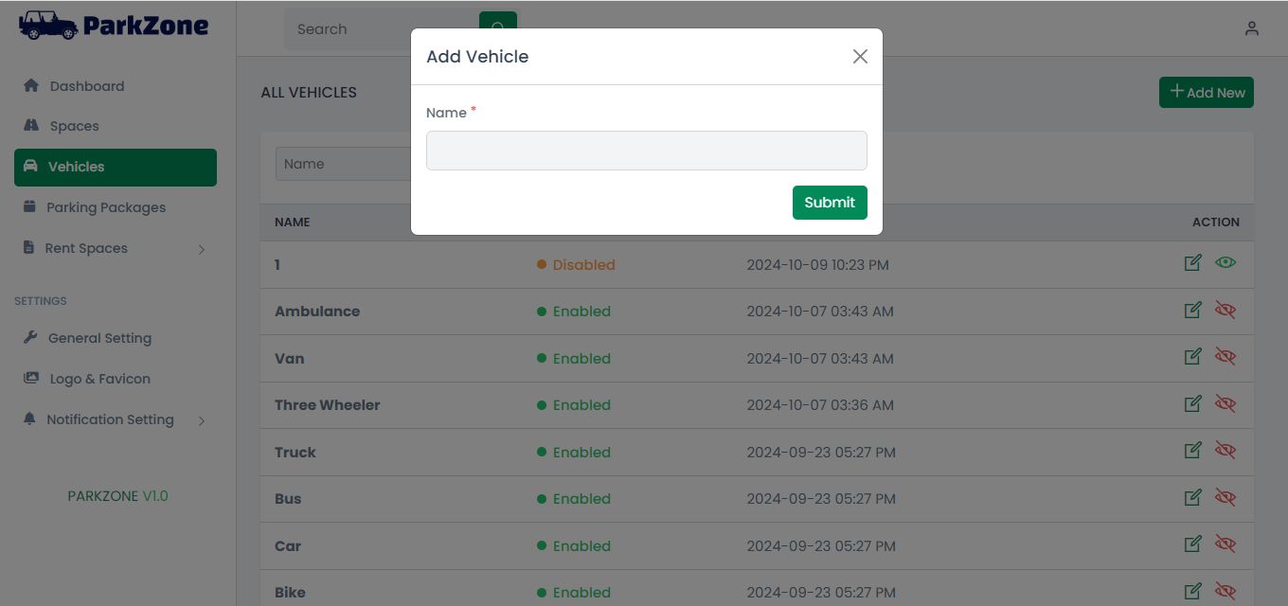Hide the Bus vehicle with eye-slash icon

pos(1225,497)
